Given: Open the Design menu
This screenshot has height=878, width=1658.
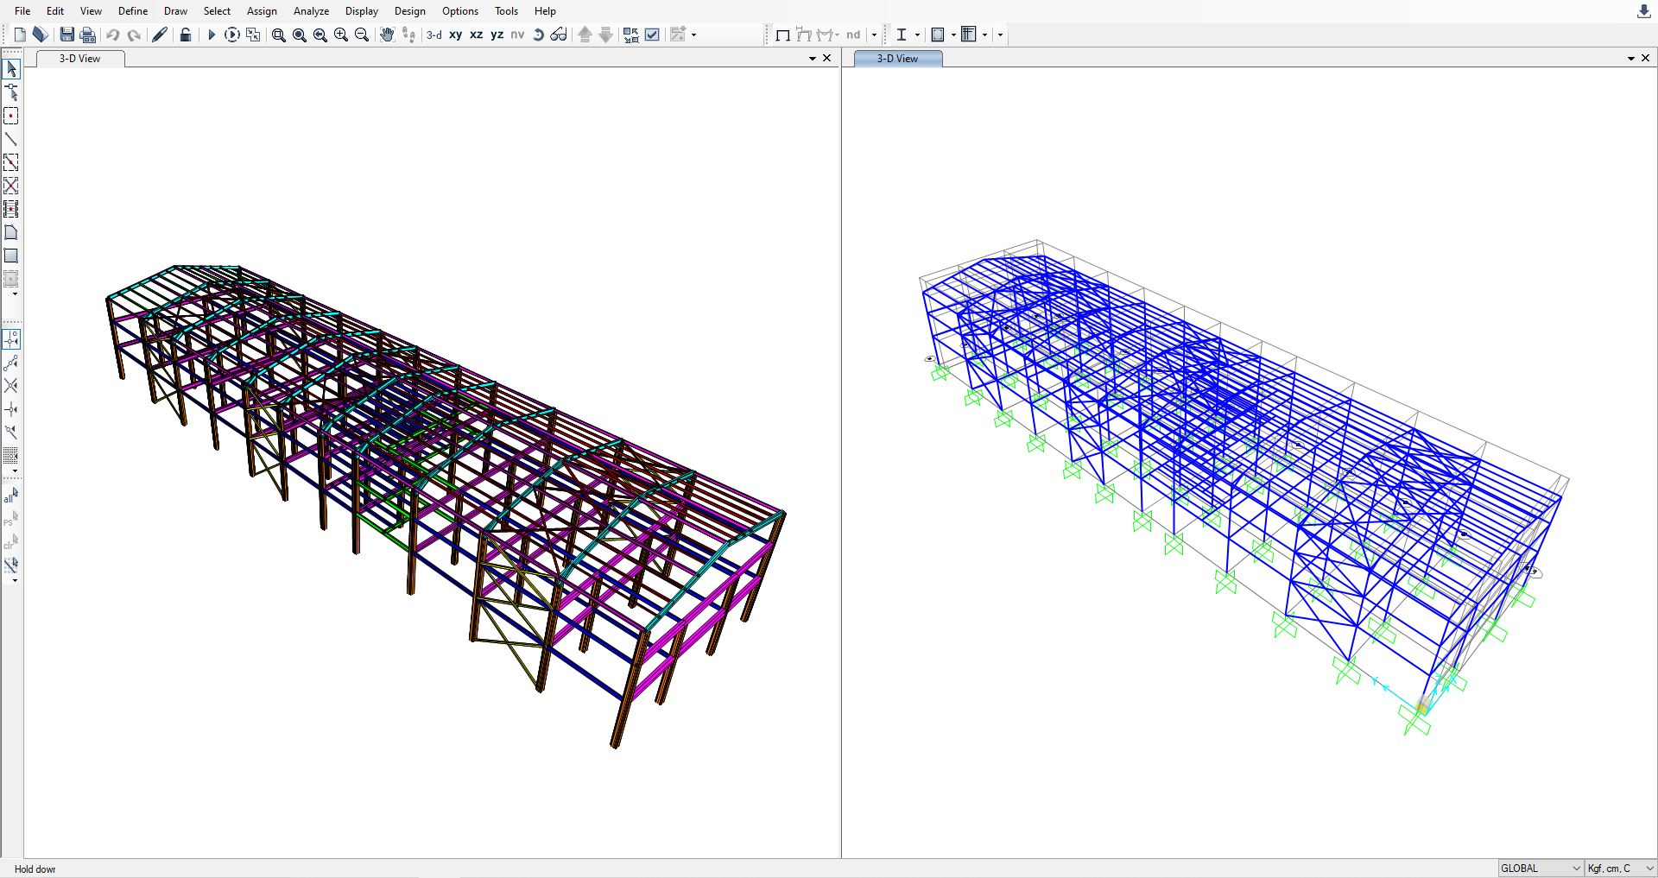Looking at the screenshot, I should click(409, 11).
